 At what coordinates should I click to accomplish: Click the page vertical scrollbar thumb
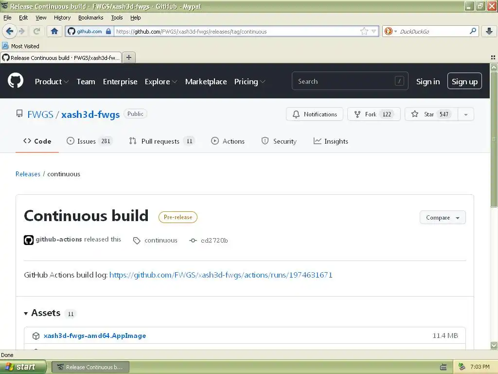tap(494, 139)
